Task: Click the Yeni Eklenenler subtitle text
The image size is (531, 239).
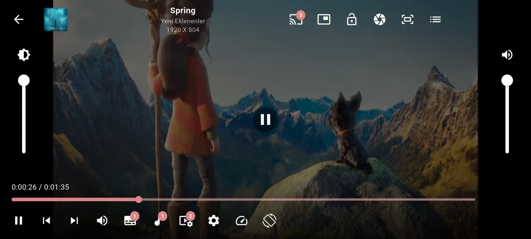Action: [183, 21]
